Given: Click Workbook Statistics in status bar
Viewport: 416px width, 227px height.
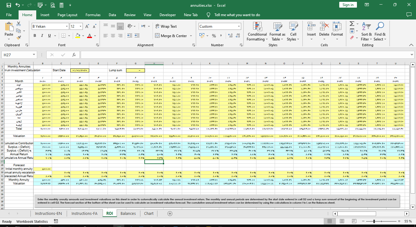Looking at the screenshot, I should point(32,221).
